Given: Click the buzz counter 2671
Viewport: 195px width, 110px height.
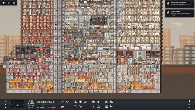Looking at the screenshot, I should pyautogui.click(x=41, y=108).
